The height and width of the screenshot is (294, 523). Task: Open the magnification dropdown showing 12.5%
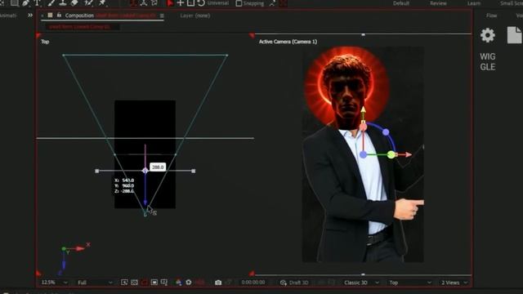(54, 283)
